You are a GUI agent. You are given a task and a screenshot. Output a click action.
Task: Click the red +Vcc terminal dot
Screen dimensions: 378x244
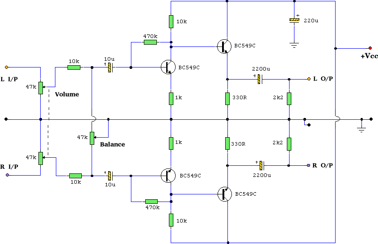tap(370, 48)
